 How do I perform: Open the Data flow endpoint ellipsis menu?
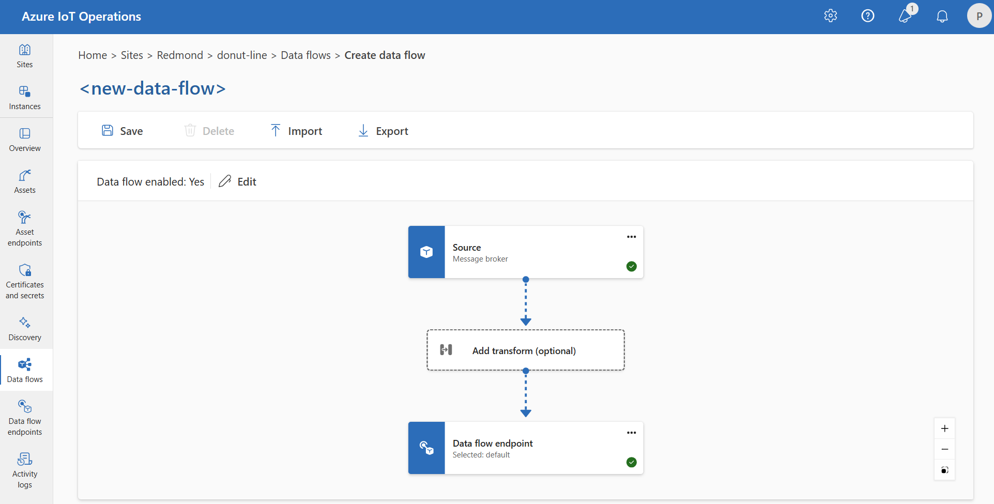coord(631,433)
